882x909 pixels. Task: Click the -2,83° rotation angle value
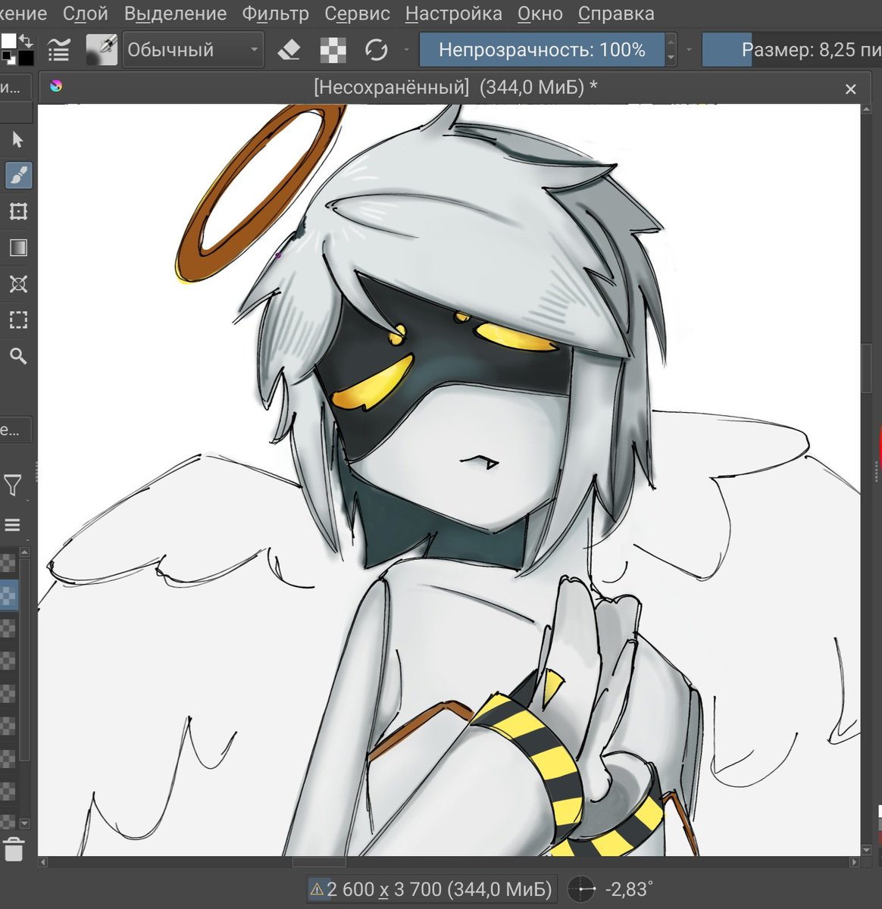[x=628, y=889]
